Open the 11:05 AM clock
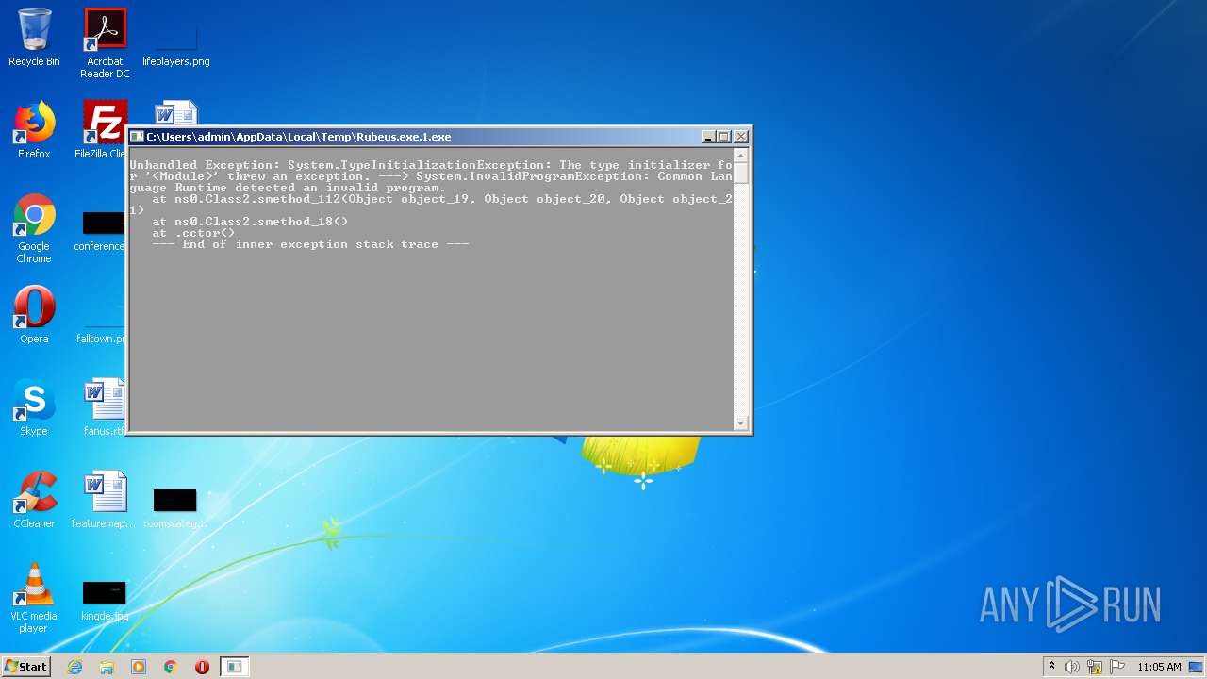1207x679 pixels. tap(1159, 667)
